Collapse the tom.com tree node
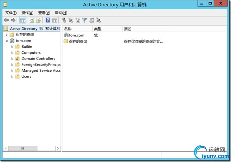 (x=6, y=41)
